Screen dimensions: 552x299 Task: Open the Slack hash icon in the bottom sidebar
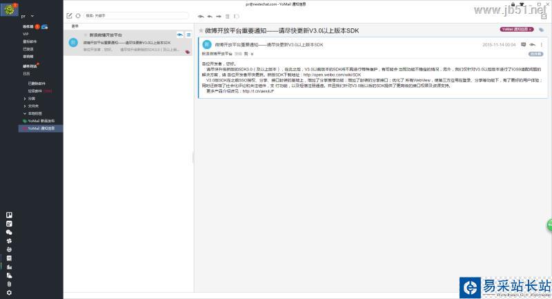click(9, 241)
